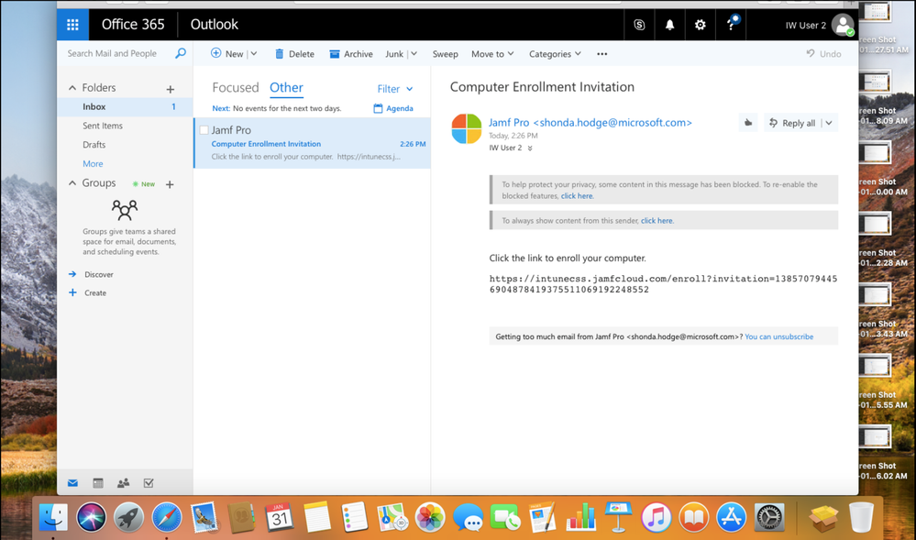Open Finder from the Dock

tap(53, 517)
